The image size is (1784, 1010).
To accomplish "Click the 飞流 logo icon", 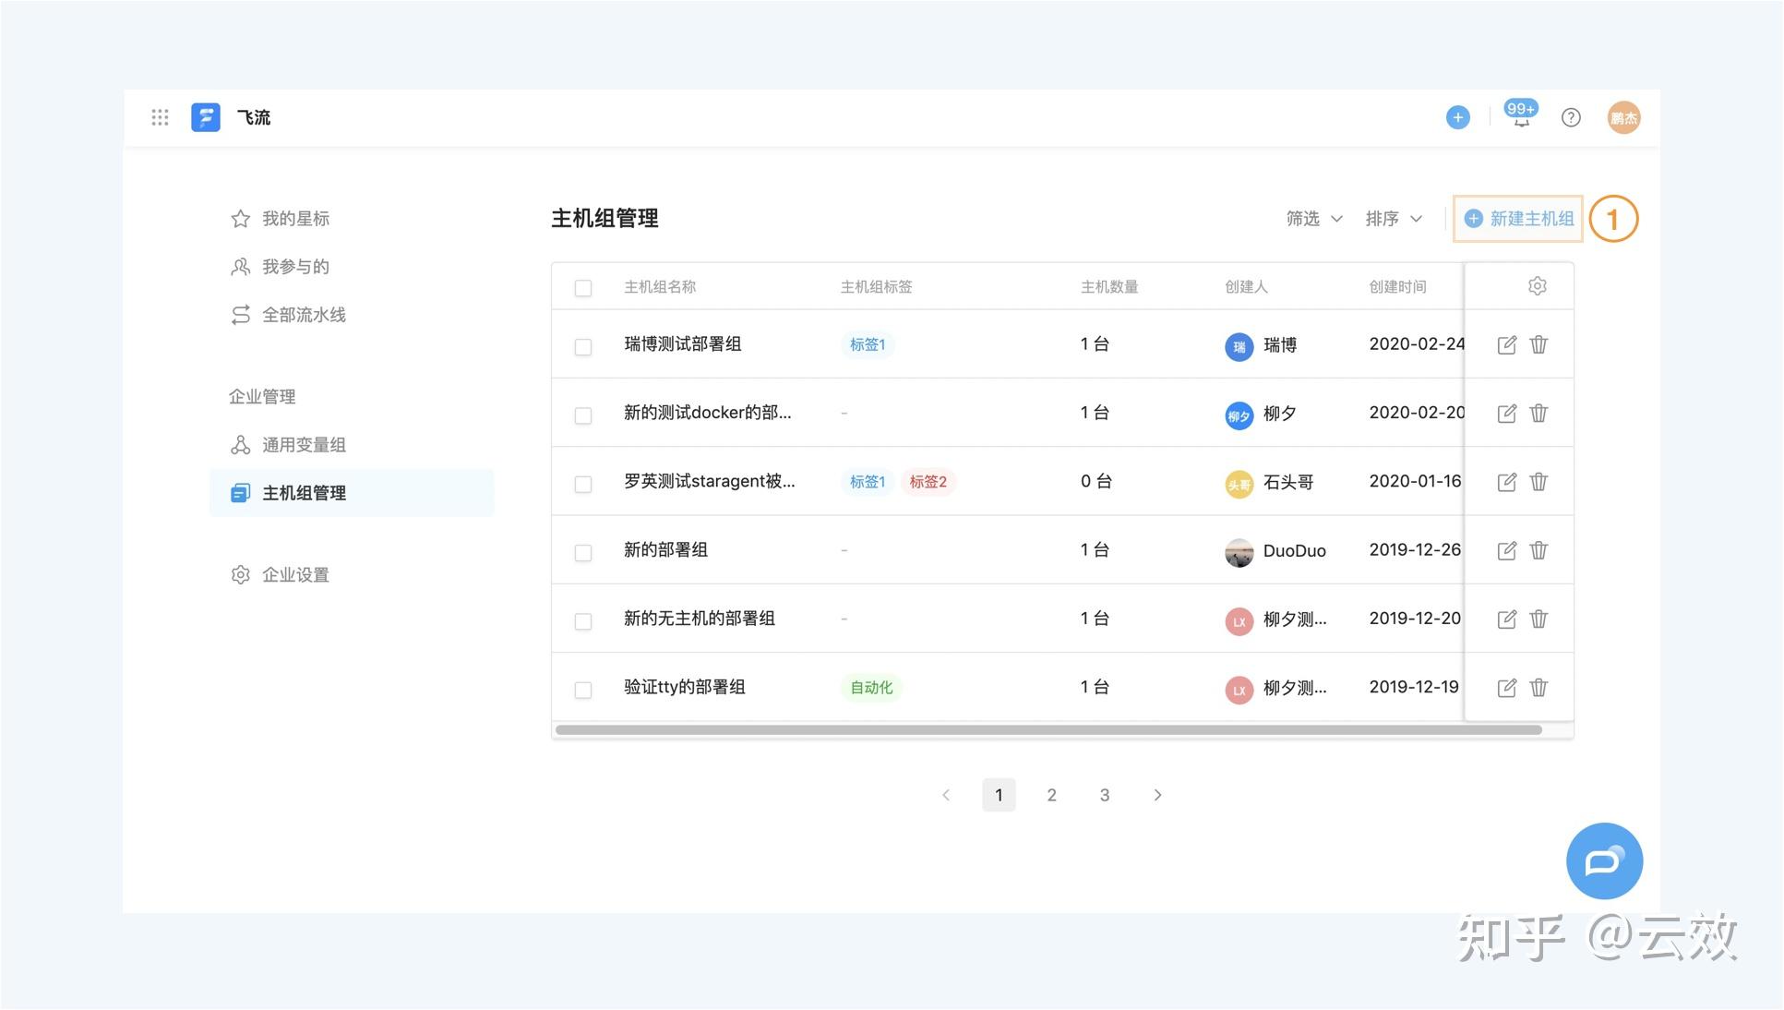I will click(x=205, y=116).
